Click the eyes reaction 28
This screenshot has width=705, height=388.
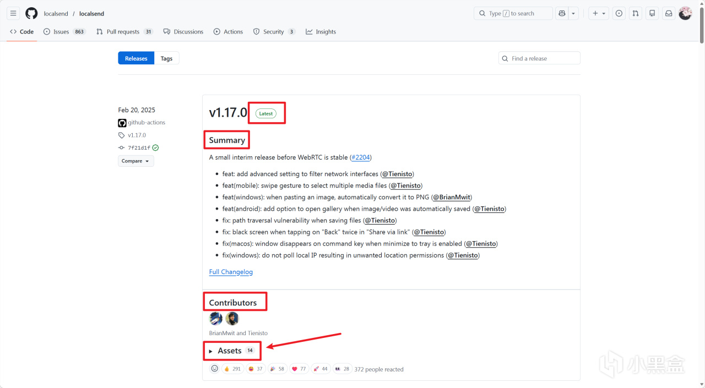343,369
